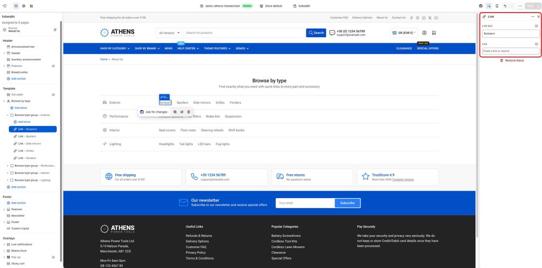542x268 pixels.
Task: Click News in store navigation
Action: 168,48
